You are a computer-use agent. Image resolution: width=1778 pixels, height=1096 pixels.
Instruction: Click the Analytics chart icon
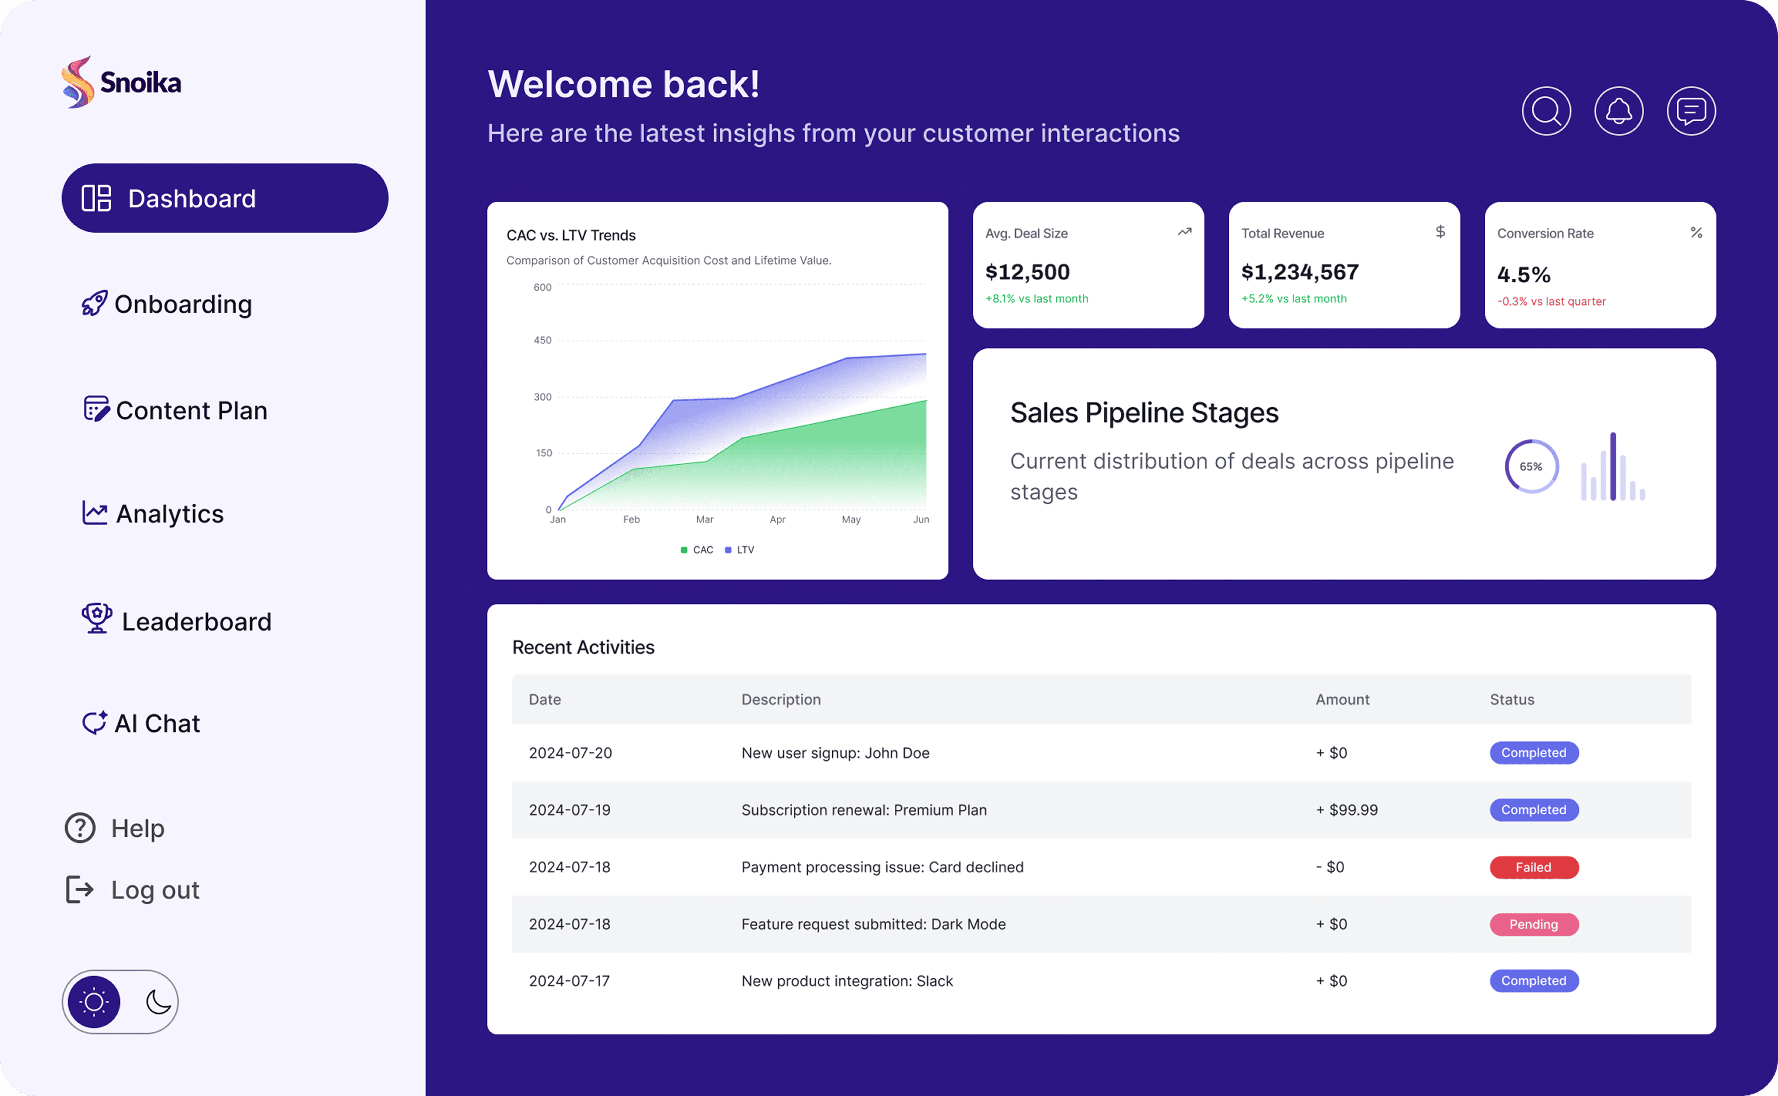point(94,513)
